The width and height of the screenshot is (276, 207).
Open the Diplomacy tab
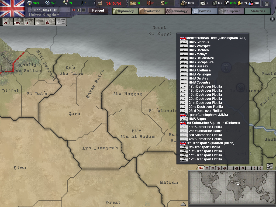point(125,11)
